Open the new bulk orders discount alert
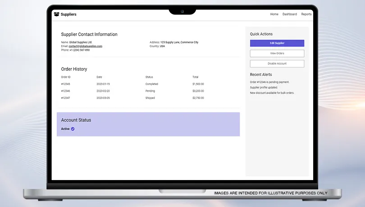This screenshot has width=365, height=207. click(x=271, y=93)
